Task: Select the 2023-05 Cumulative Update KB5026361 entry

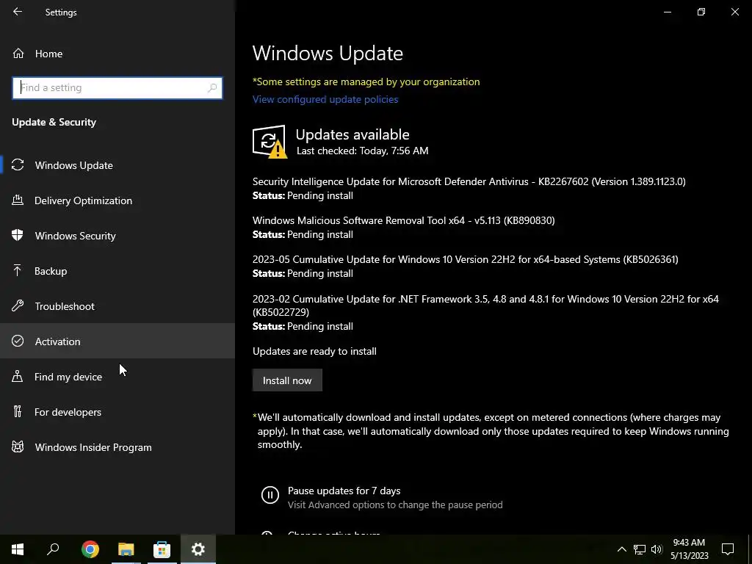Action: point(465,259)
